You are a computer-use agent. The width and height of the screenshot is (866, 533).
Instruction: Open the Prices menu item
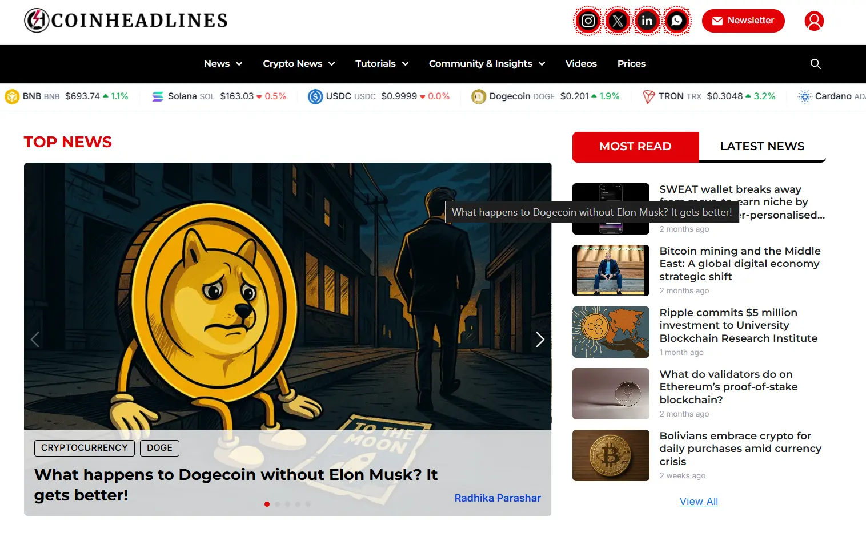(x=631, y=64)
